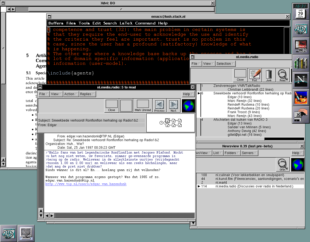Image resolution: width=310 pixels, height=242 pixels.
Task: Select article 'Anthony Dewig (42 lines)'
Action: click(x=247, y=131)
